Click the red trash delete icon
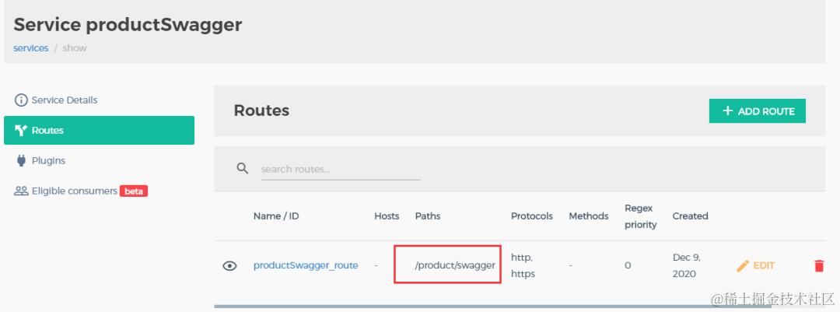Image resolution: width=840 pixels, height=312 pixels. coord(818,265)
